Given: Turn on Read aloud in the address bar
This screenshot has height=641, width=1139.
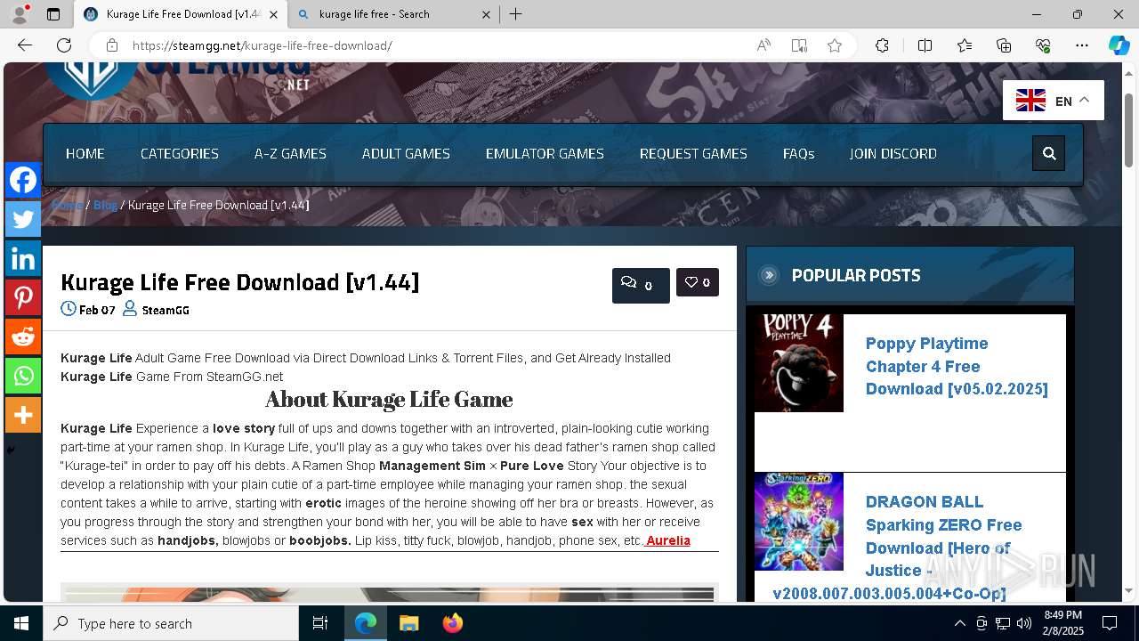Looking at the screenshot, I should [x=763, y=45].
